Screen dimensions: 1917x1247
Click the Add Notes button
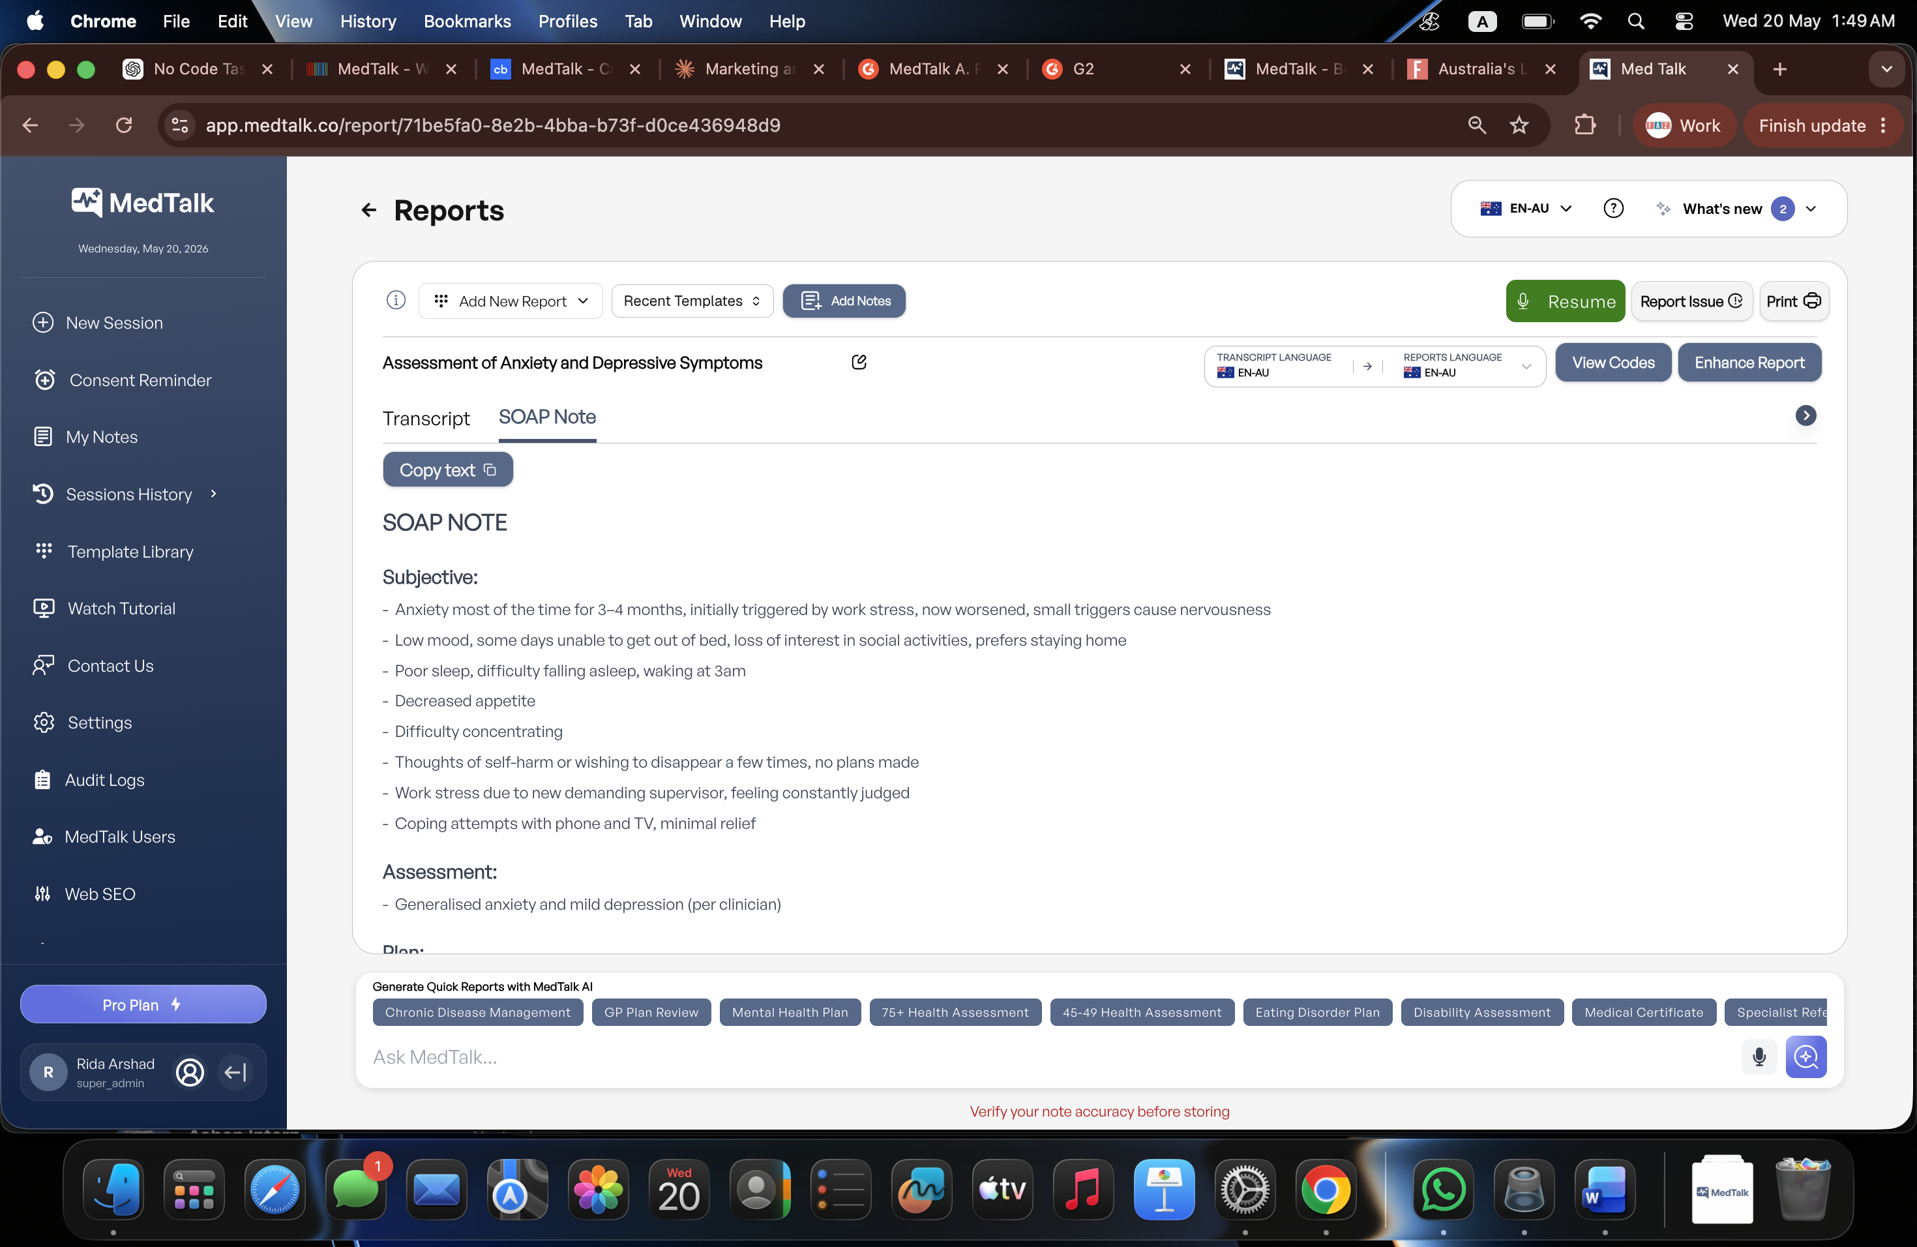pyautogui.click(x=843, y=301)
